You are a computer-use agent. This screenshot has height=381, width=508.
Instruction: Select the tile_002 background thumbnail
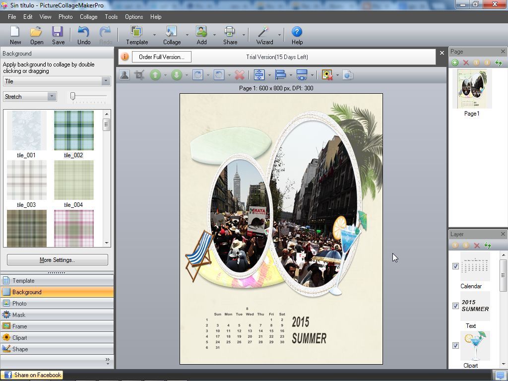73,130
